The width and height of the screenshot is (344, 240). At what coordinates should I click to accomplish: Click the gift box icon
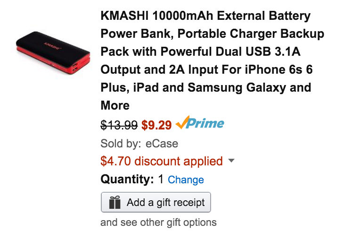click(x=115, y=203)
